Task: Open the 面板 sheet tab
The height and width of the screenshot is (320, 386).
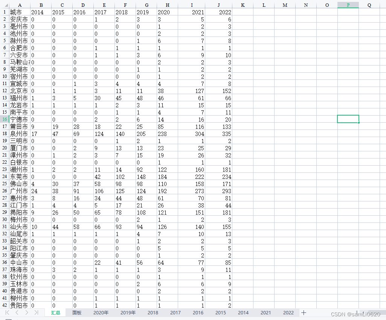Action: point(77,312)
